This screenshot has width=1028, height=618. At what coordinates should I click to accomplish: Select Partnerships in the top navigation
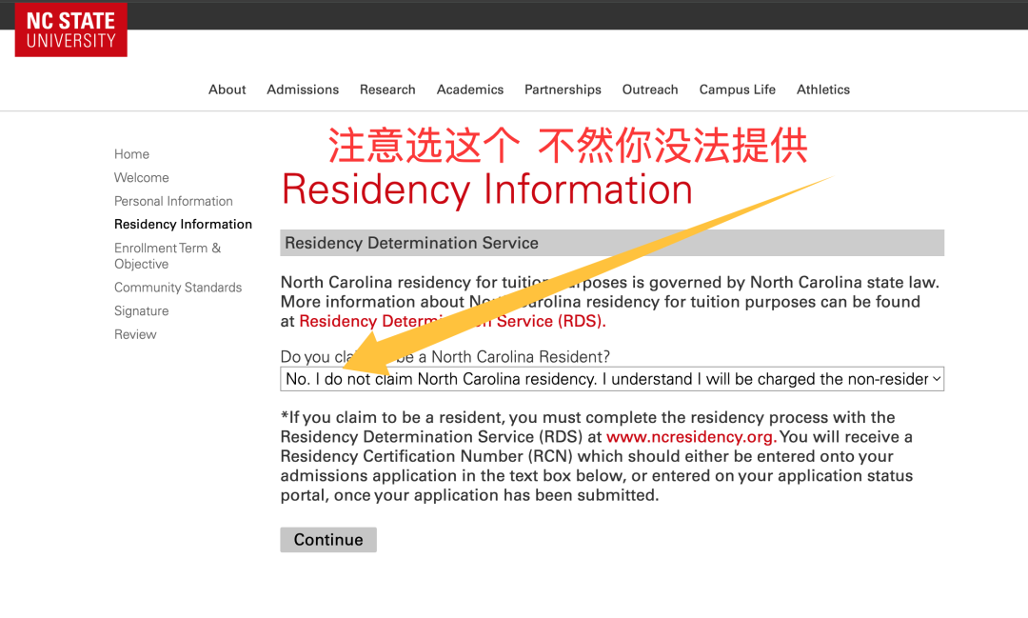coord(563,90)
